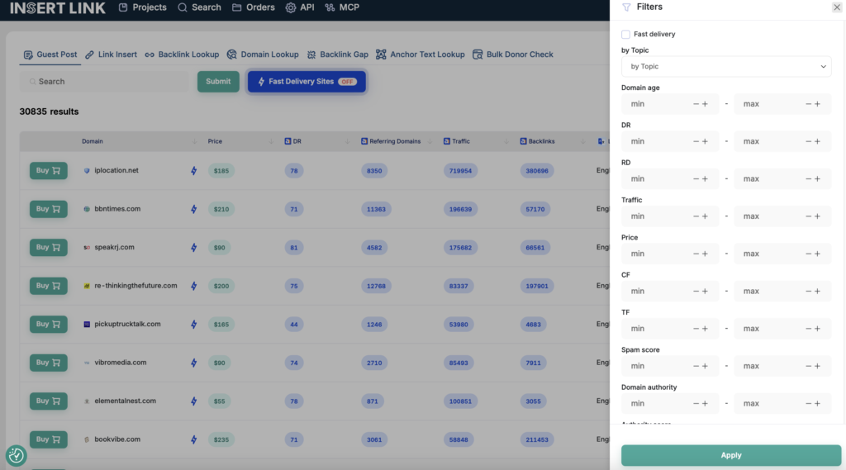Click fast delivery bolt for pickuptrucktalk.com
The width and height of the screenshot is (846, 470).
[193, 325]
